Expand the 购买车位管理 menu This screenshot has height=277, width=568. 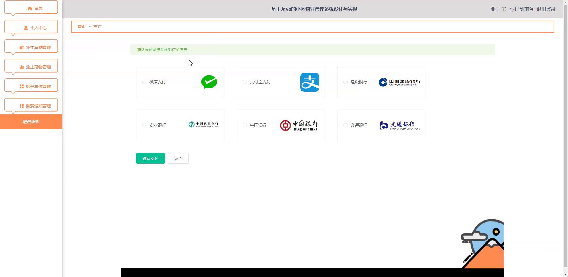(x=31, y=86)
